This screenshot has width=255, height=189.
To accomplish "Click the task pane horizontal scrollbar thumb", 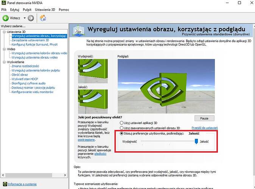I will (29, 175).
